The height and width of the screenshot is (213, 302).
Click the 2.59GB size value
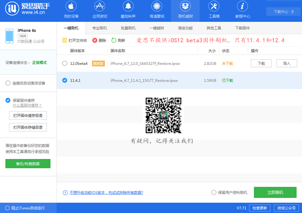pyautogui.click(x=210, y=80)
